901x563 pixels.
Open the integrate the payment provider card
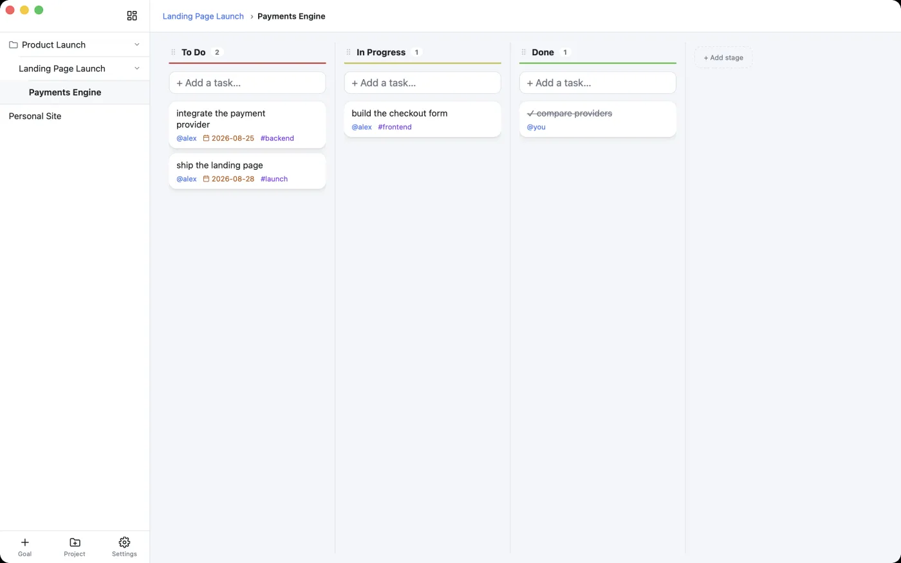[247, 125]
